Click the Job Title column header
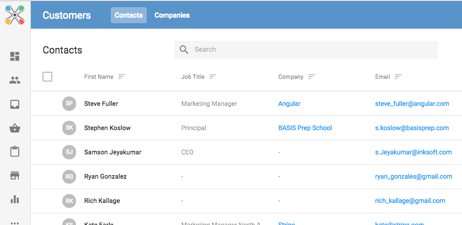 (x=193, y=77)
